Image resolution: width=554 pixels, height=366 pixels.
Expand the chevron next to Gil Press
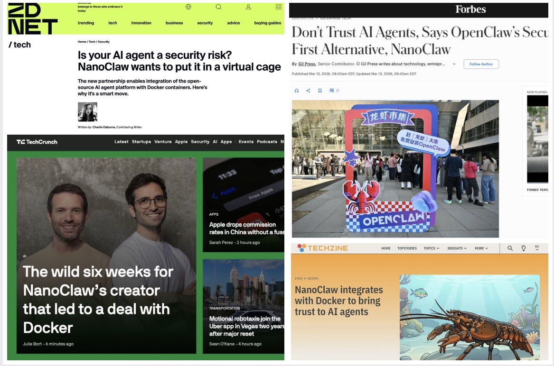coord(454,64)
